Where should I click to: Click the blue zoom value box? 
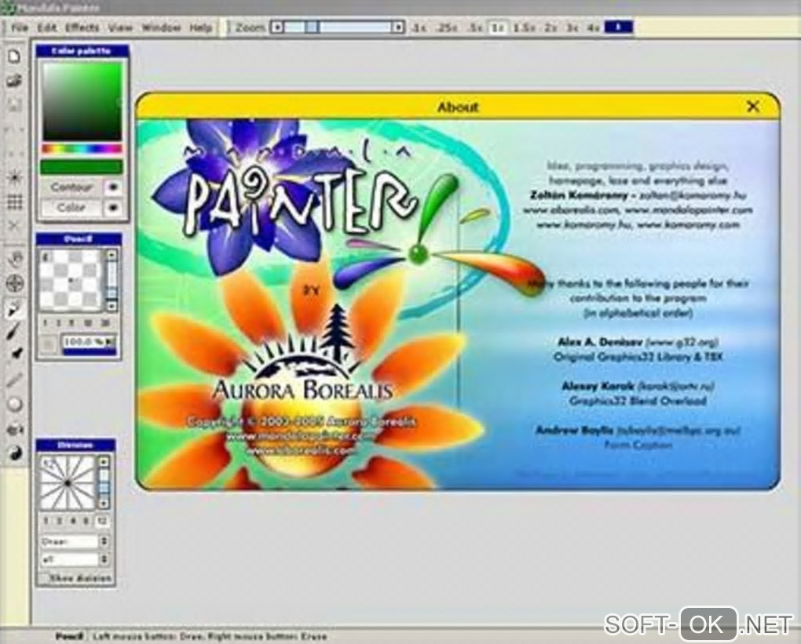coord(618,27)
